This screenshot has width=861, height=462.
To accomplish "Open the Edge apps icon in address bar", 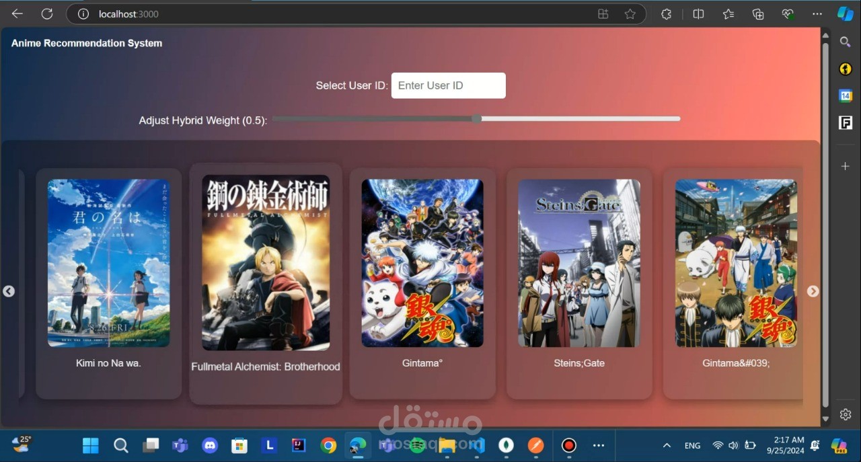I will [x=603, y=13].
